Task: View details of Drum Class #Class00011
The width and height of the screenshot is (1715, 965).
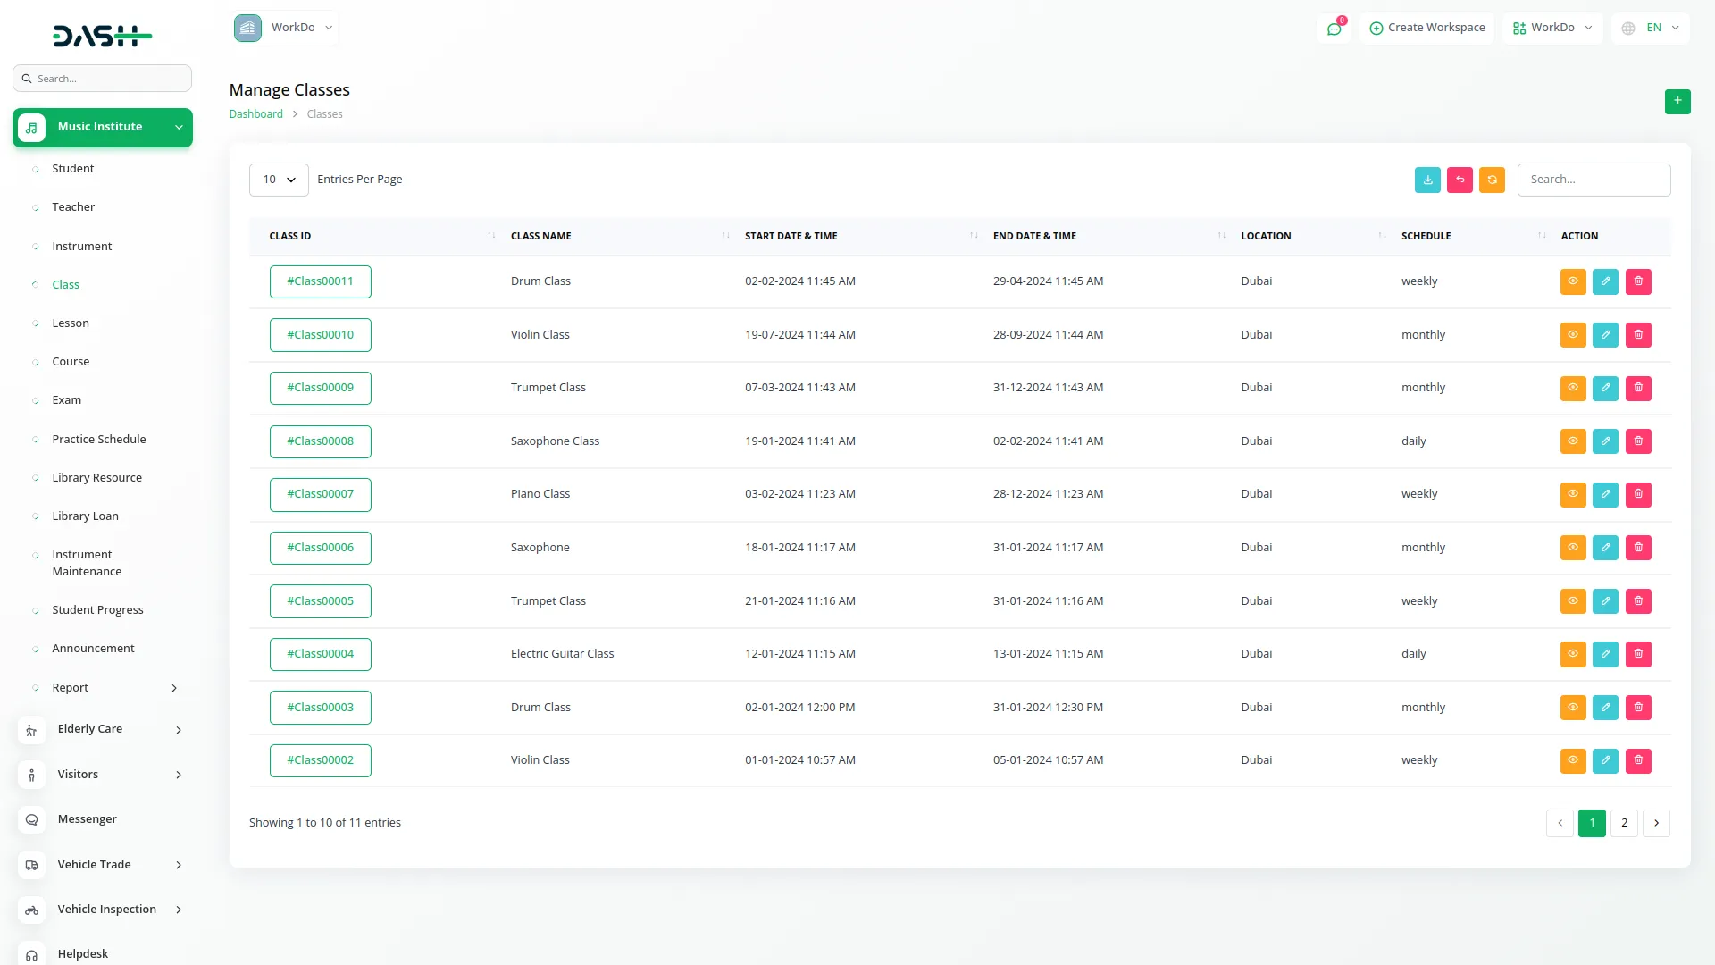Action: 1572,281
